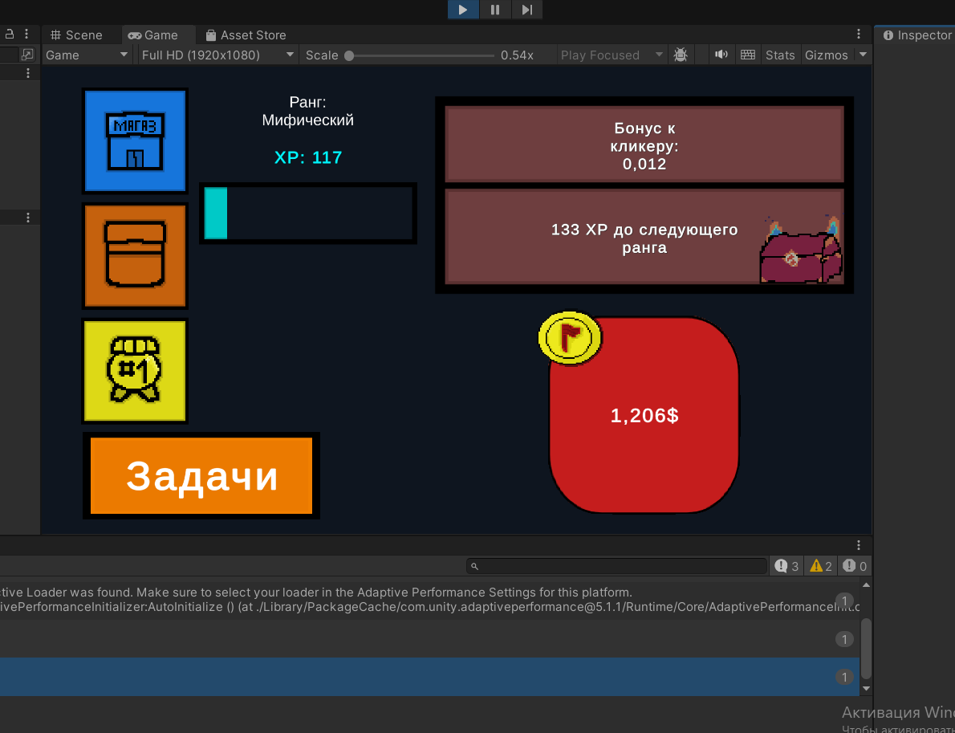Open the Inspector tab
The image size is (955, 733).
click(917, 35)
